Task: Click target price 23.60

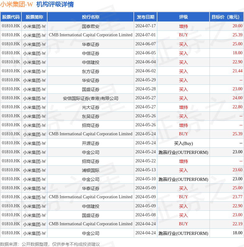Action: (237, 170)
